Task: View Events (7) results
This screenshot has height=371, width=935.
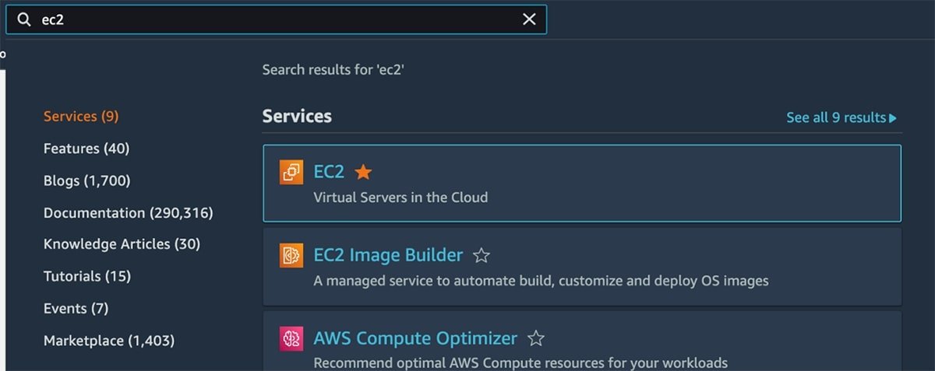Action: [76, 309]
